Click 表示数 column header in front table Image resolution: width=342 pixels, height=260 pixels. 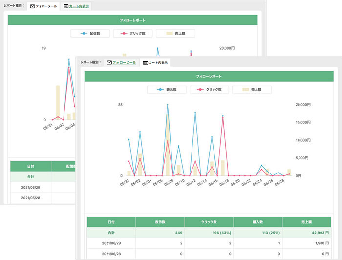point(160,222)
